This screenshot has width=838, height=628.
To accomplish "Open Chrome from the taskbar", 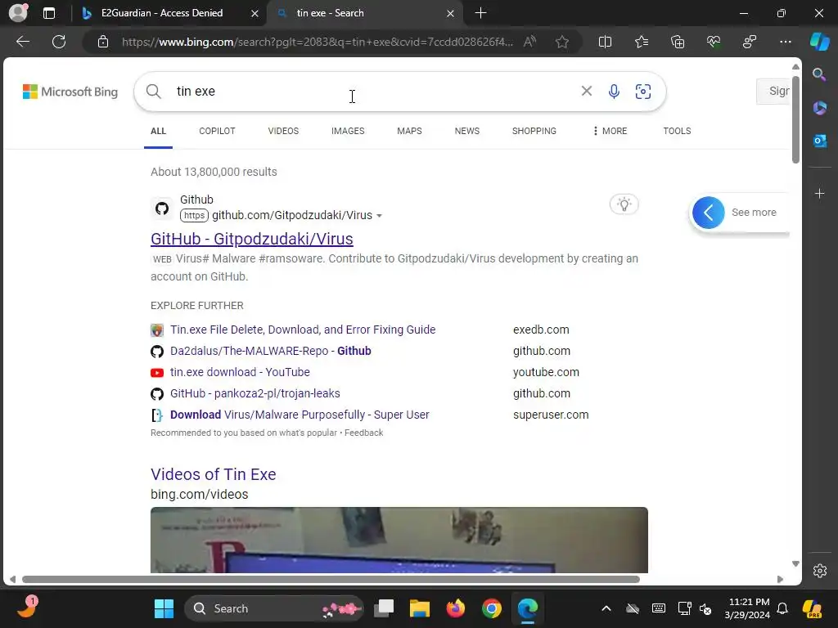I will pyautogui.click(x=491, y=608).
